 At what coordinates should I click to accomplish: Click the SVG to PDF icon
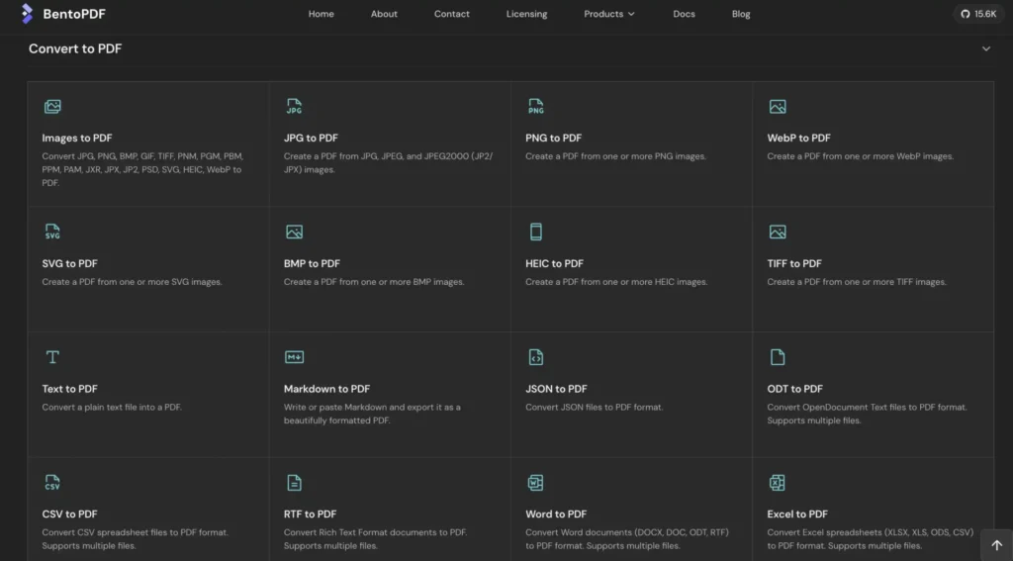click(52, 233)
